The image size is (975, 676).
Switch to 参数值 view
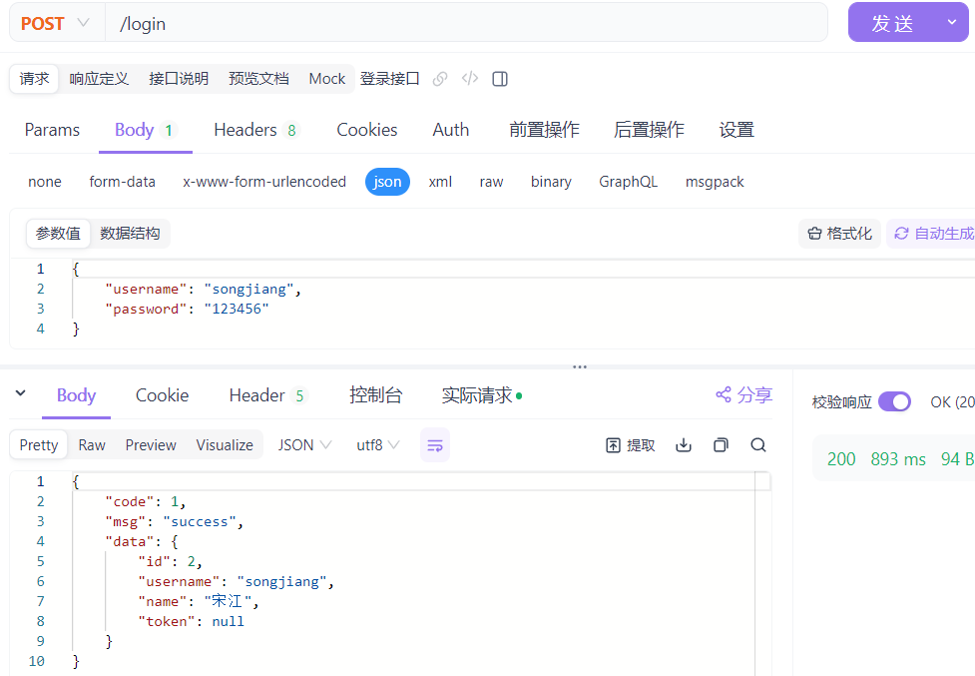58,234
